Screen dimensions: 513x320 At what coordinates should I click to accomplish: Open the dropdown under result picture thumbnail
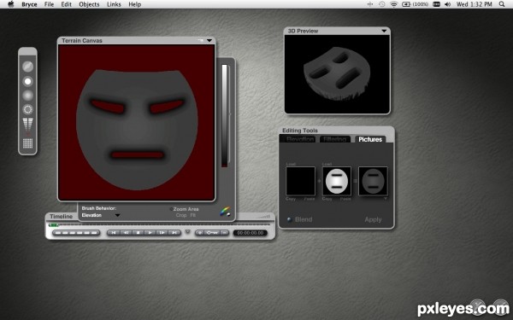386,199
